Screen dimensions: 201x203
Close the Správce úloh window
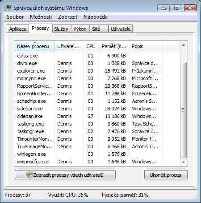(190, 8)
